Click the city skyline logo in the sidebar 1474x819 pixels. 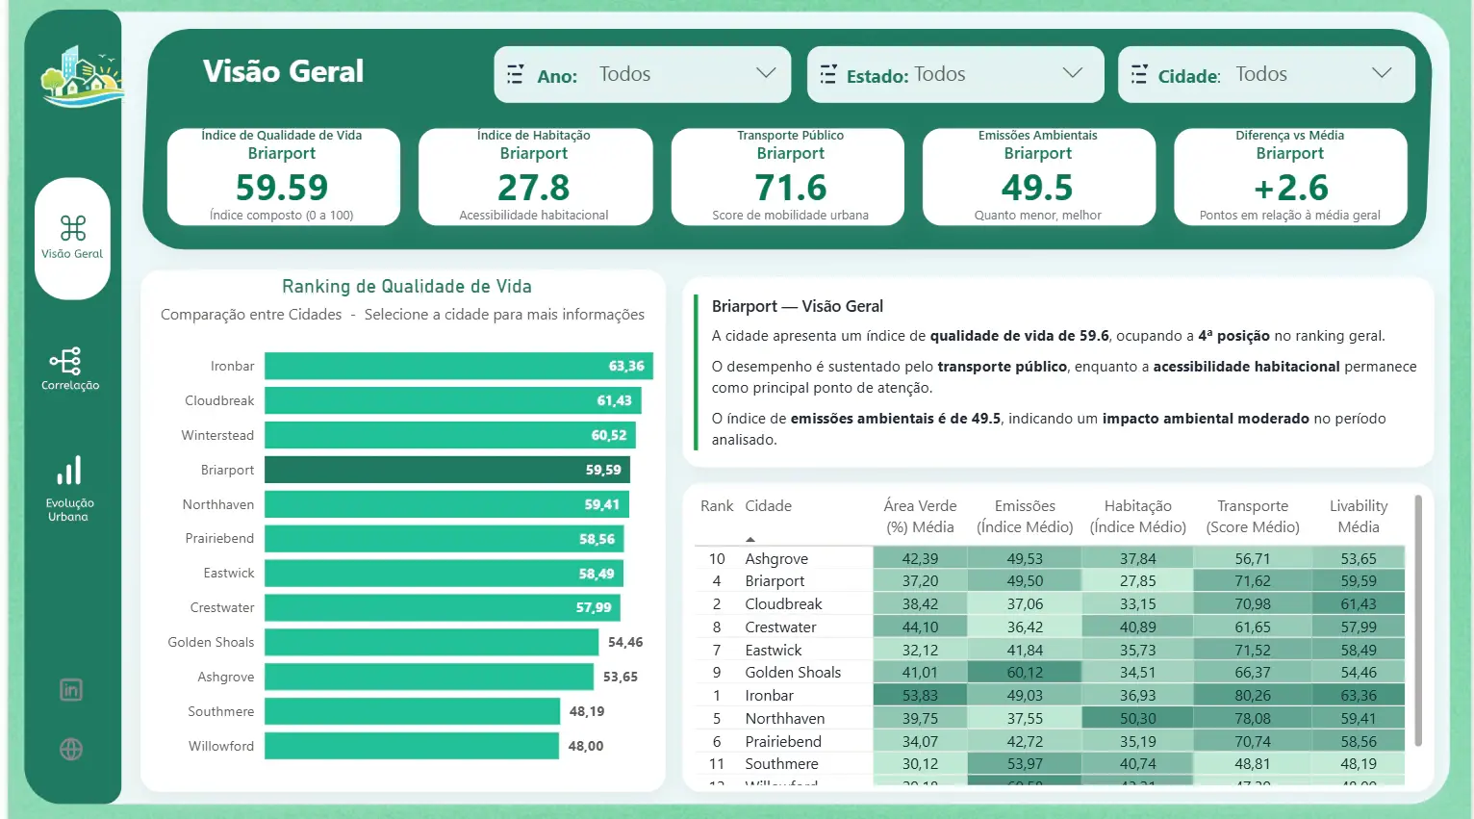(82, 76)
